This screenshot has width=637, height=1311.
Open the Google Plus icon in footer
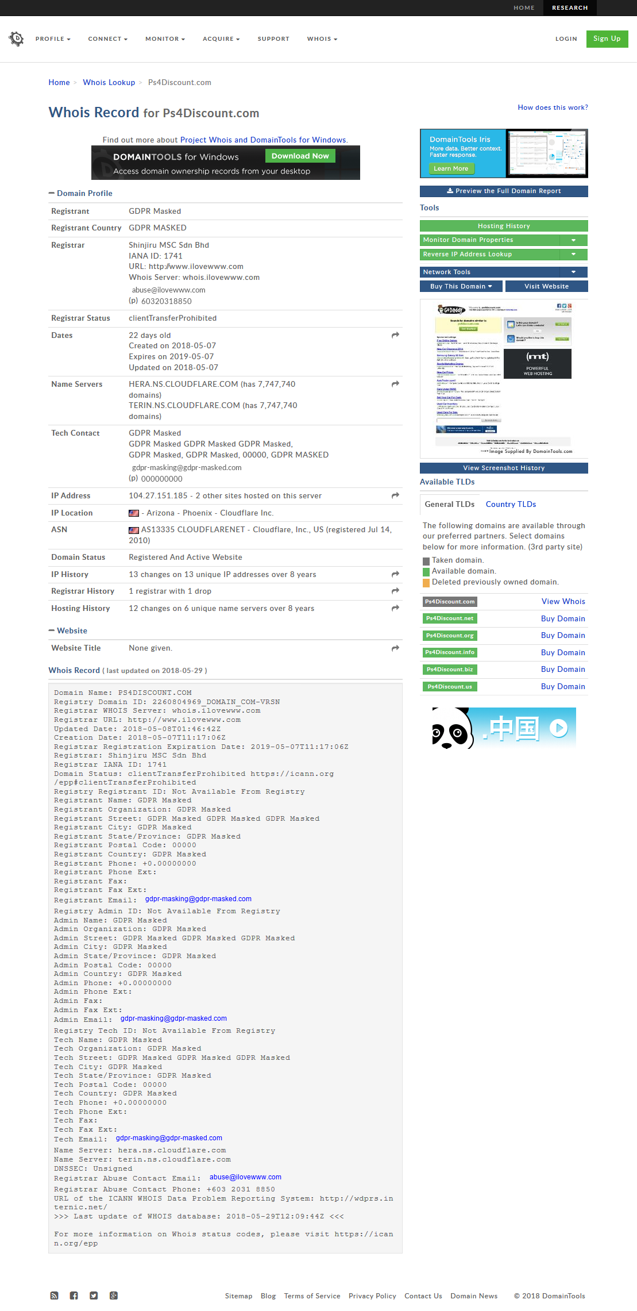[114, 1295]
